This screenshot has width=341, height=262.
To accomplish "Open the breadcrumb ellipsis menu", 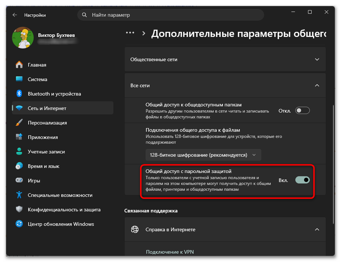I will click(130, 33).
